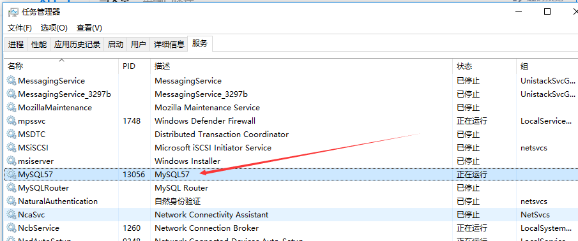Select the NcaSvc service name

31,214
